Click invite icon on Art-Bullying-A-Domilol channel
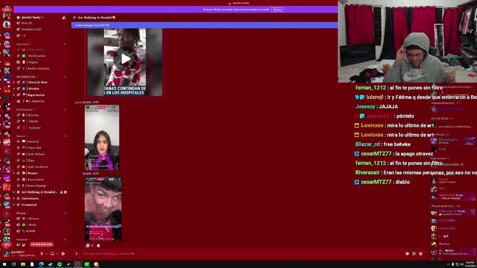This screenshot has width=477, height=268. coord(61,192)
